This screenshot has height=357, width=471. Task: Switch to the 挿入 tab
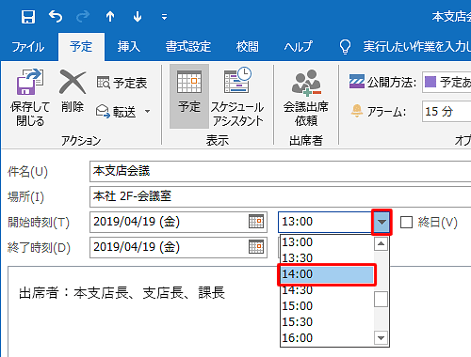(129, 47)
